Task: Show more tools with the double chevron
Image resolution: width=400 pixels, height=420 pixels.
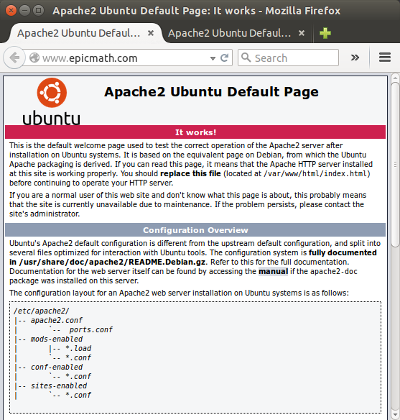Action: point(355,58)
